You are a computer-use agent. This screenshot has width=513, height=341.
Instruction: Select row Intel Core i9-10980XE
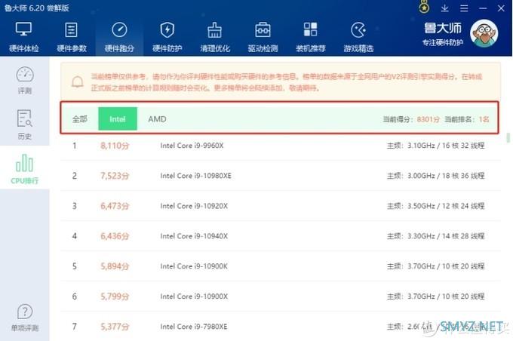pyautogui.click(x=281, y=176)
